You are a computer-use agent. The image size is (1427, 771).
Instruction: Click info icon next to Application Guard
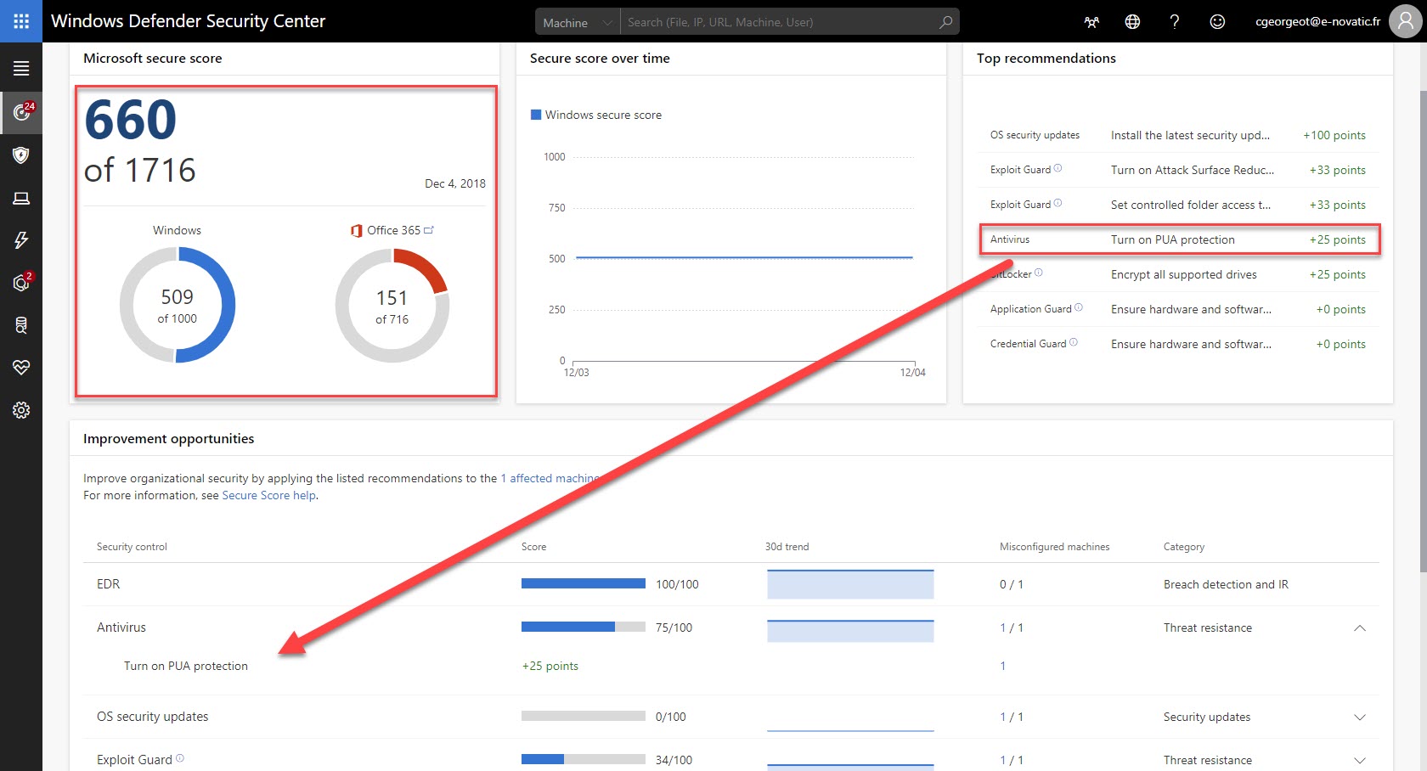1079,307
